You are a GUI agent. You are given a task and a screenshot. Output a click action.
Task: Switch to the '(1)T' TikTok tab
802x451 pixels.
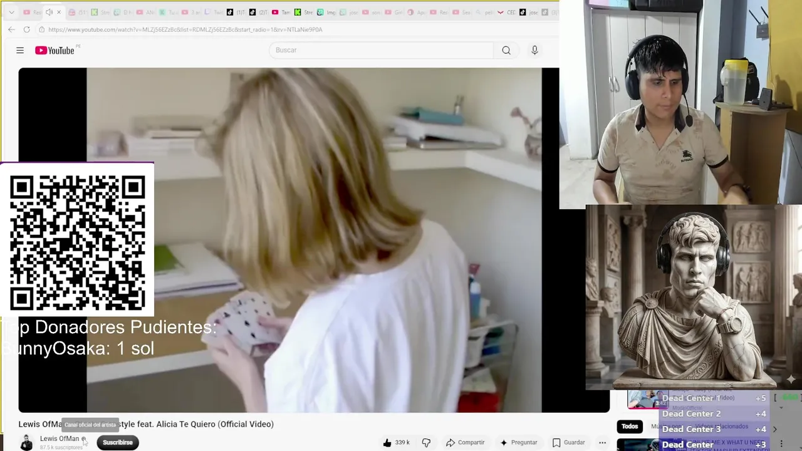[236, 12]
